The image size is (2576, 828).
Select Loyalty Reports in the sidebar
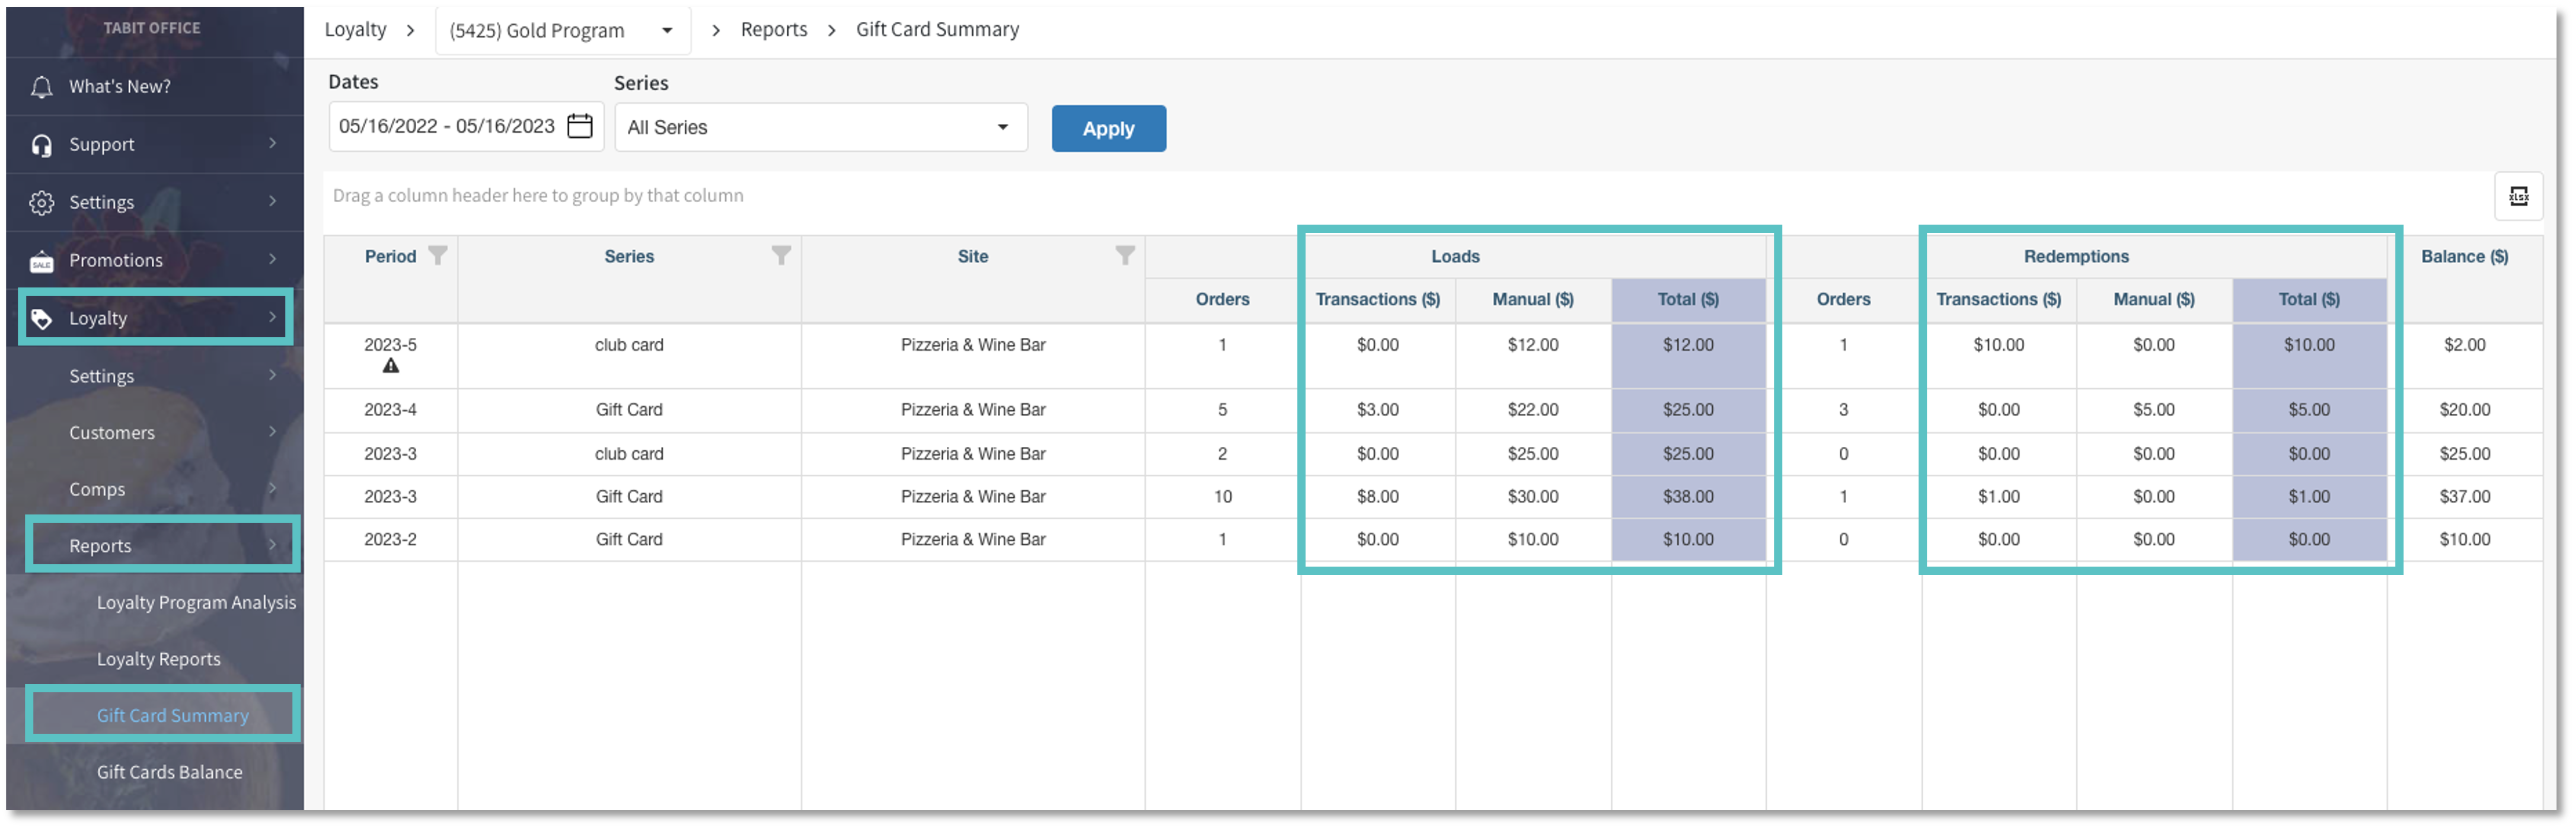pos(158,659)
